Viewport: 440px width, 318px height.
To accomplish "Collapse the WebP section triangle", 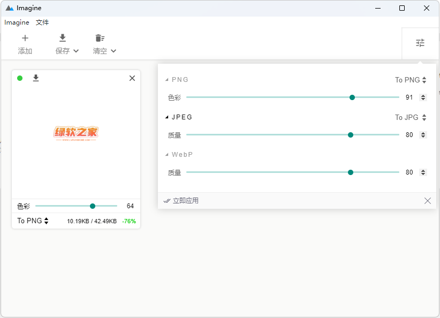I will coord(166,155).
